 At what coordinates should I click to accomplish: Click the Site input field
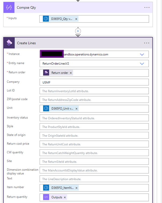[x=94, y=162]
